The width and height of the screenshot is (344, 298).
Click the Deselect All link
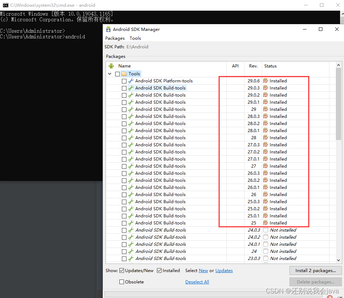pyautogui.click(x=197, y=282)
